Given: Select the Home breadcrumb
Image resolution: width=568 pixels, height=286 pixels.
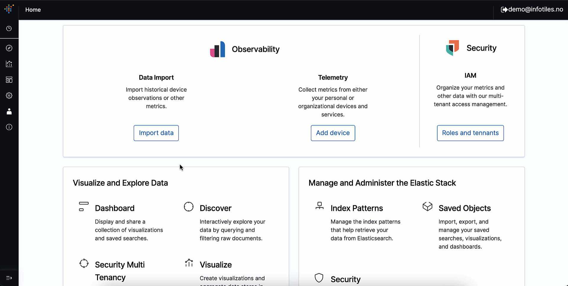Looking at the screenshot, I should (33, 10).
